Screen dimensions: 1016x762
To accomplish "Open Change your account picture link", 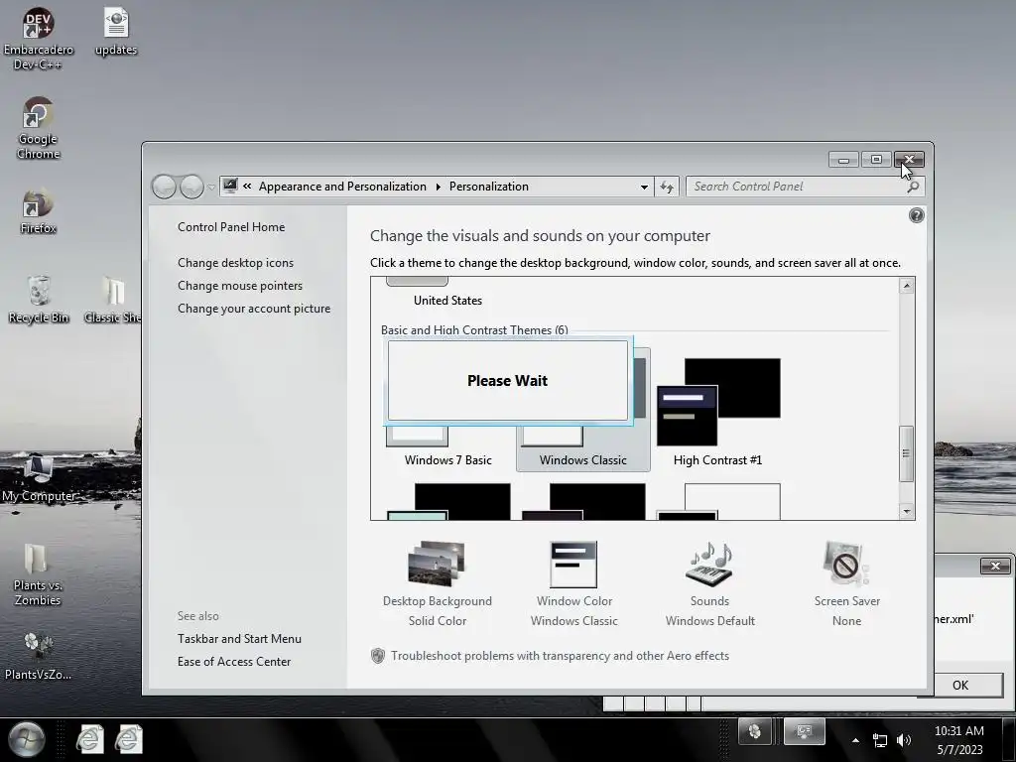I will pyautogui.click(x=254, y=309).
